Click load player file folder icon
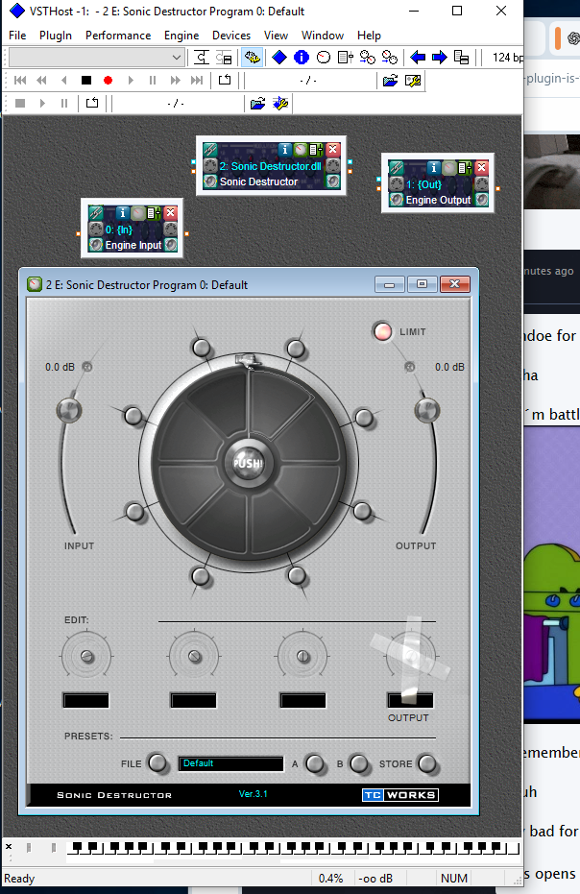Viewport: 580px width, 894px height. pos(390,81)
